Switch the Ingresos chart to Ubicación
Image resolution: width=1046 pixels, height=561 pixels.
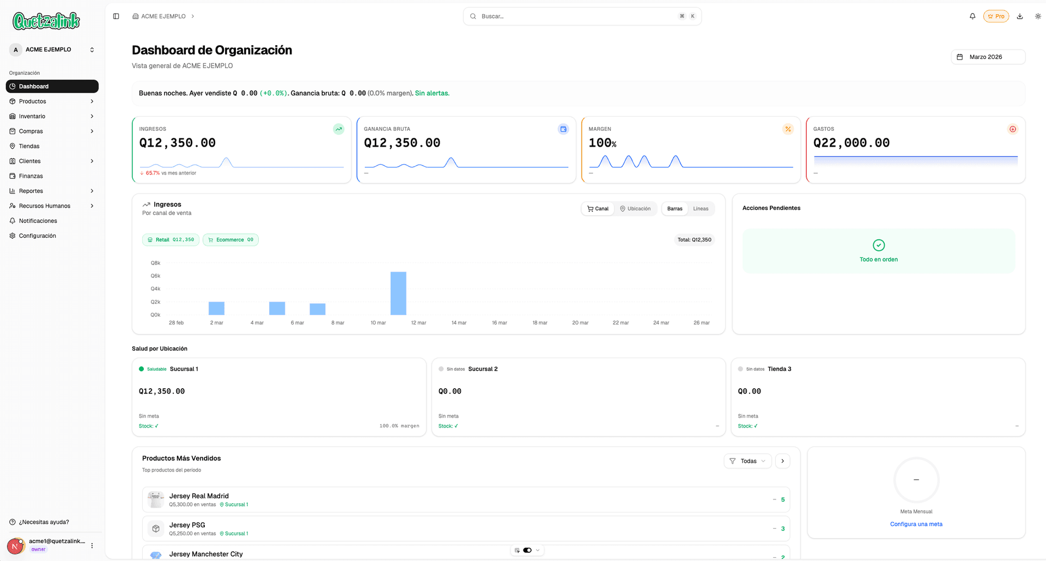click(x=636, y=208)
